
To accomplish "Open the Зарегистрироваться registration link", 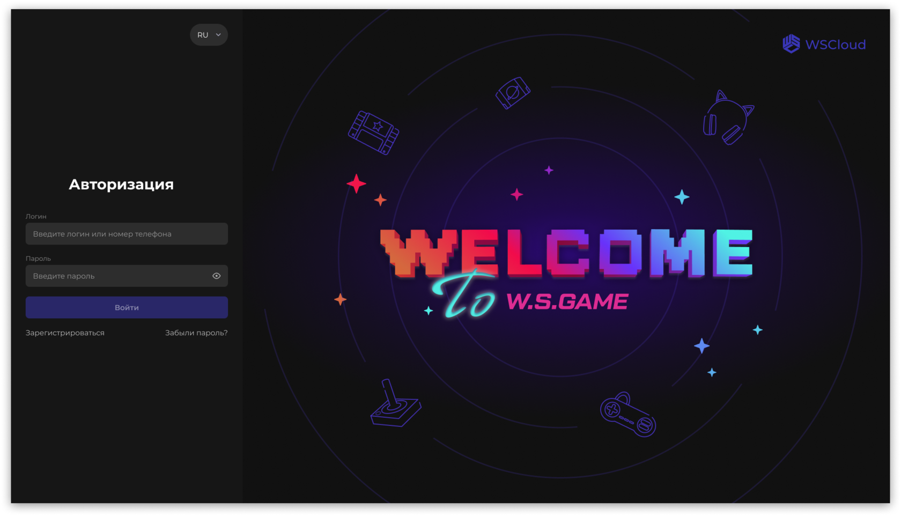I will pyautogui.click(x=65, y=333).
